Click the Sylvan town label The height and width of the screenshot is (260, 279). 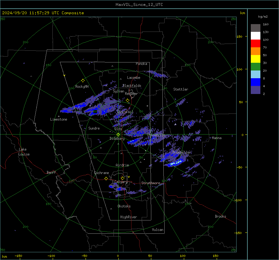tap(118, 91)
